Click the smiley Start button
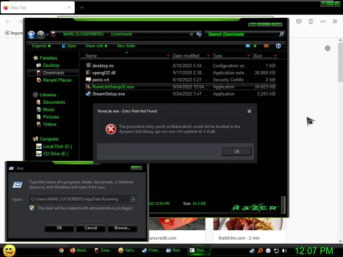 9,250
